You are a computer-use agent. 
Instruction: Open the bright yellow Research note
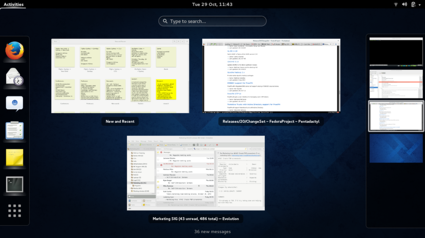click(x=166, y=90)
